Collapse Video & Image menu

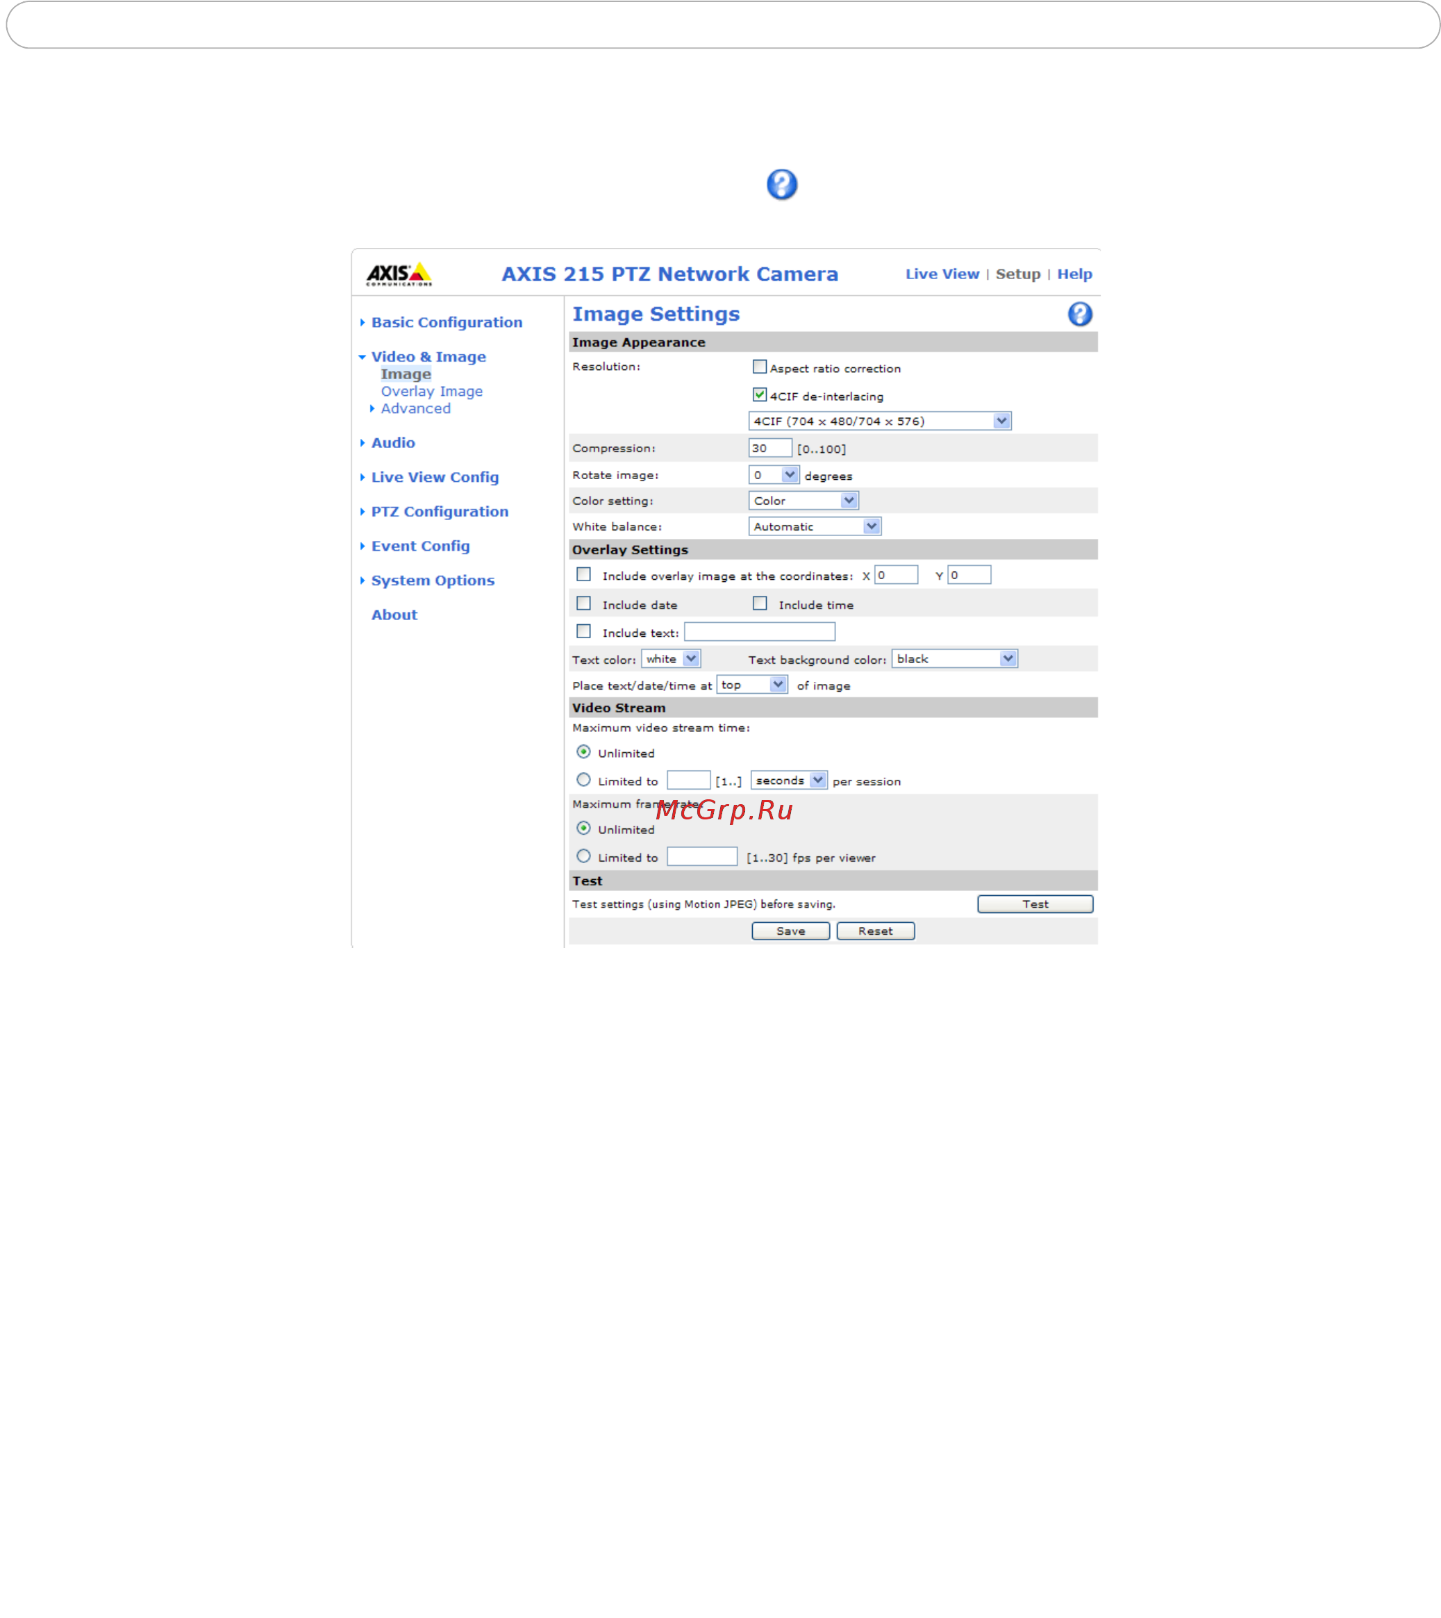pyautogui.click(x=428, y=357)
